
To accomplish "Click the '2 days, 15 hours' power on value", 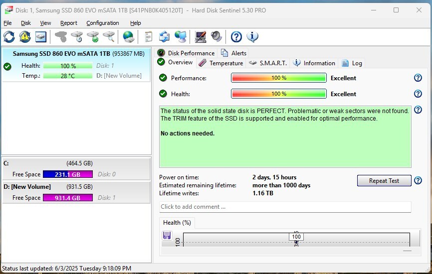I will click(x=274, y=177).
